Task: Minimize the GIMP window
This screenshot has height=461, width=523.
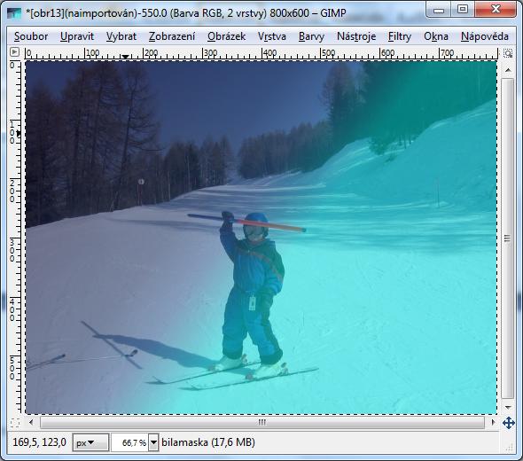Action: tap(439, 10)
